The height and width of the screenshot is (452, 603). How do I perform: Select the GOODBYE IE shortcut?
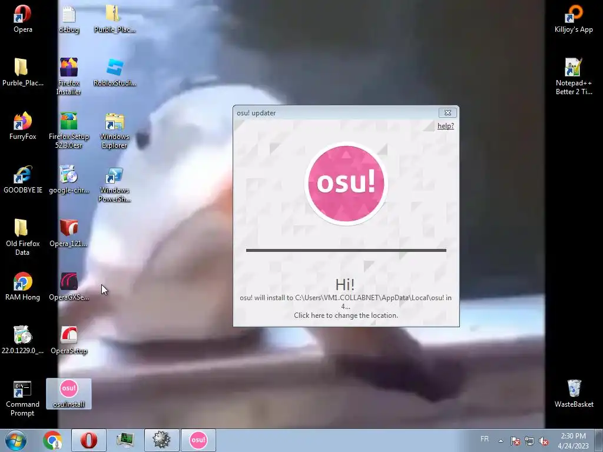click(x=23, y=179)
